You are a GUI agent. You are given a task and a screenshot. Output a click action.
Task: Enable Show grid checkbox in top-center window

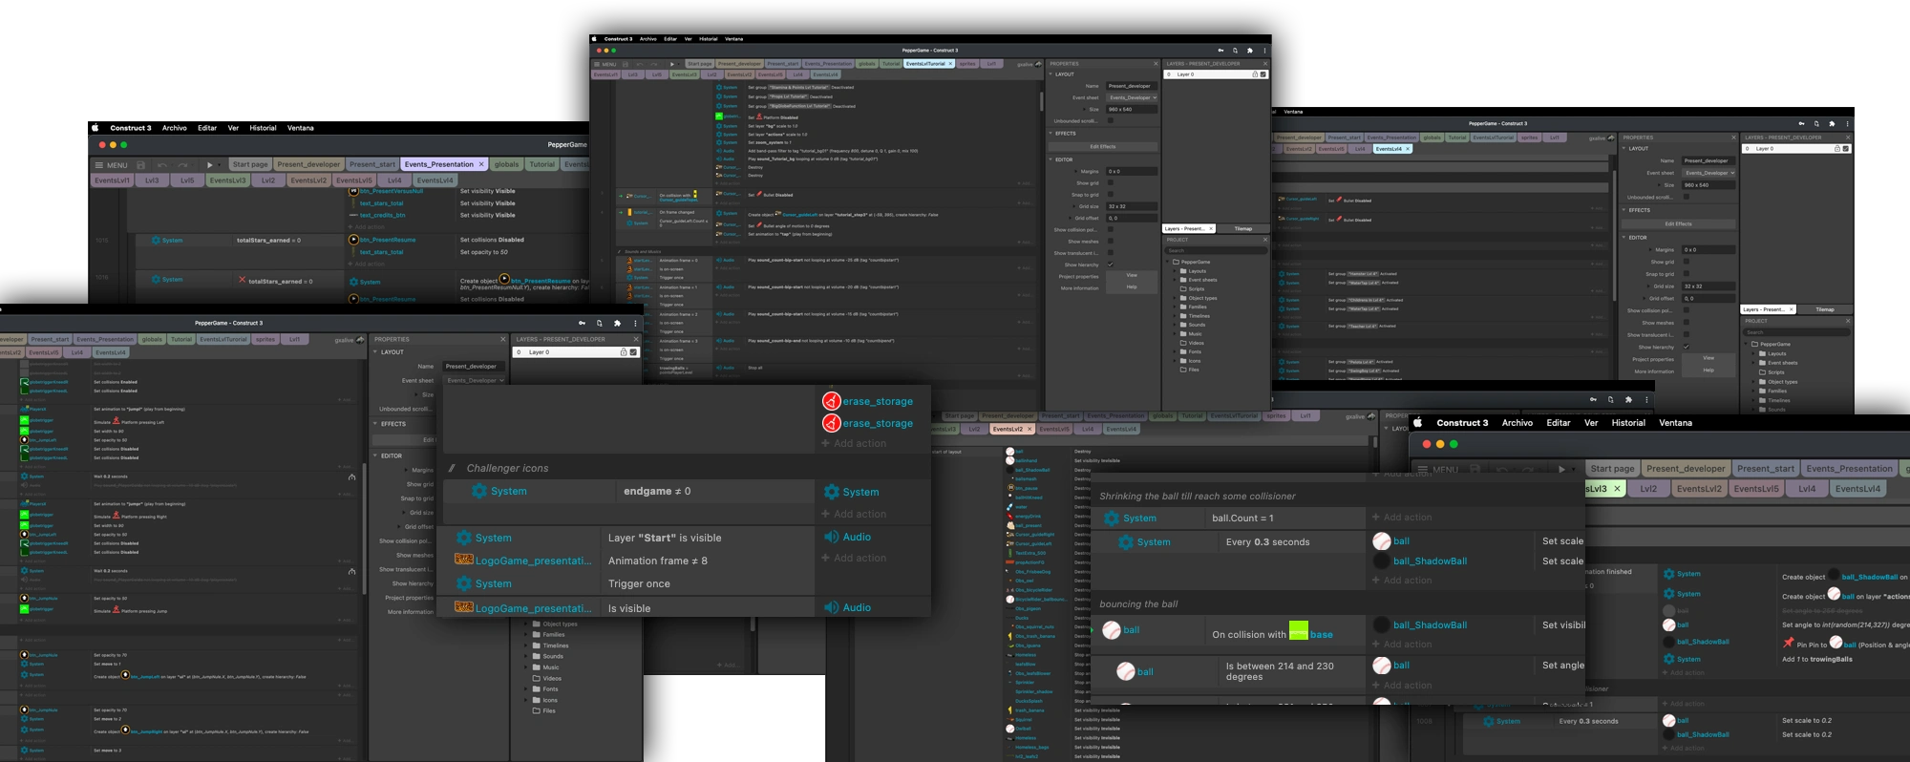(x=1111, y=183)
